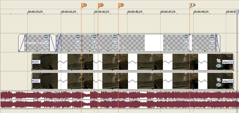The height and width of the screenshot is (113, 239).
Task: Click Generated Media icon on event 4
Action: pyautogui.click(x=212, y=37)
